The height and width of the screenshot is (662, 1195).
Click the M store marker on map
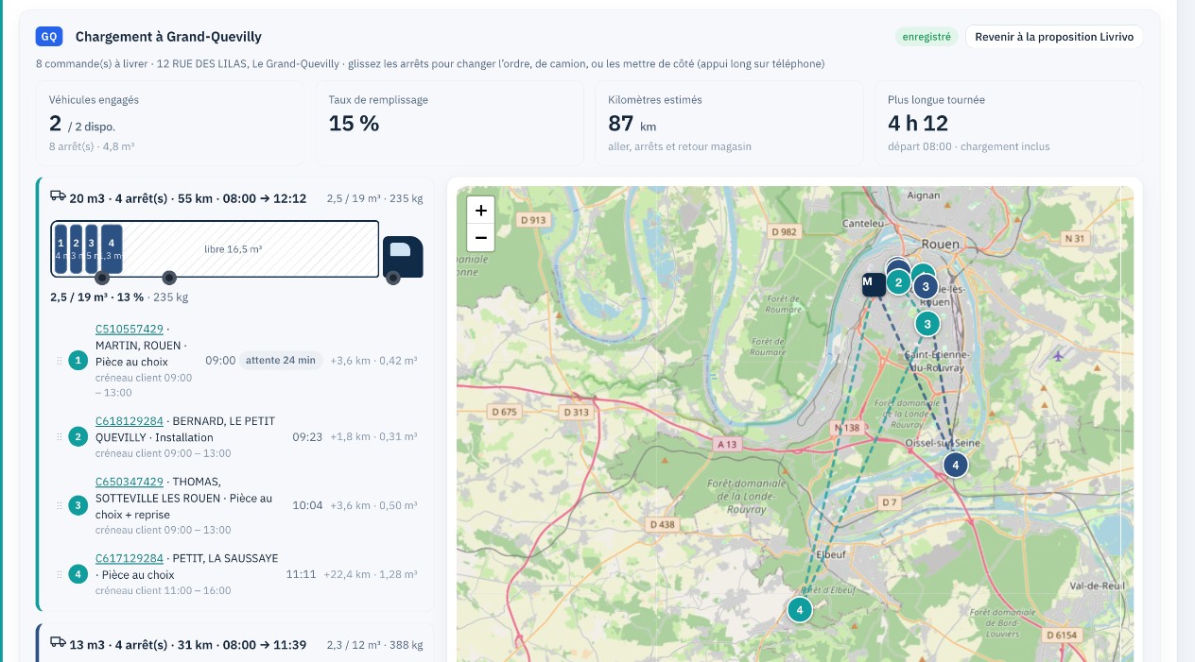(x=872, y=282)
